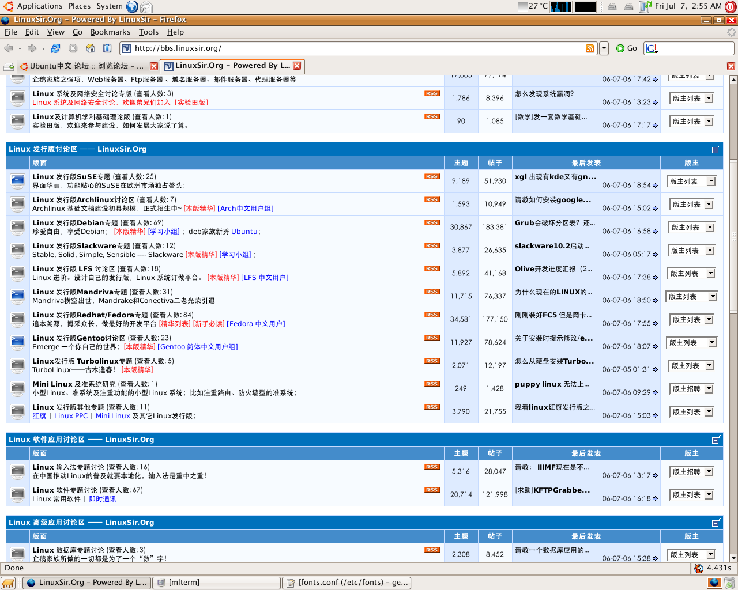Click RSS badge for Debian forum row

tap(432, 222)
